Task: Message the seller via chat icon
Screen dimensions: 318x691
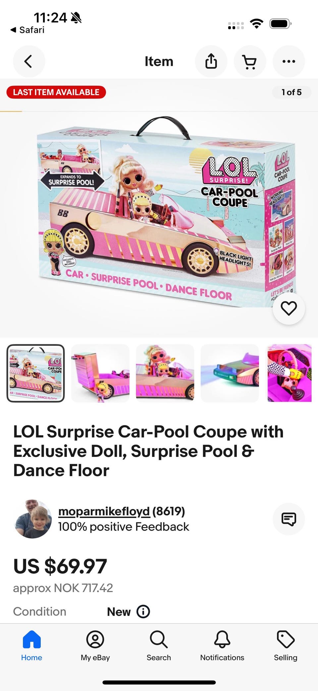Action: [289, 519]
